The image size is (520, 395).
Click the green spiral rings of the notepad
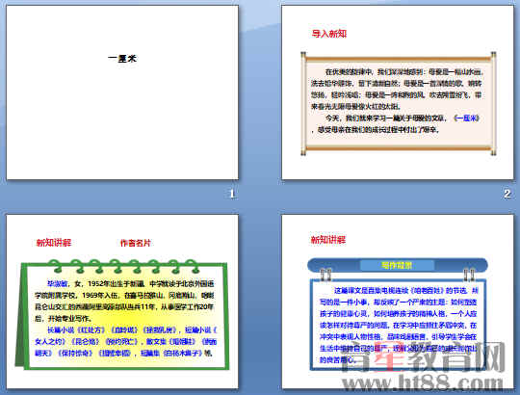[123, 266]
